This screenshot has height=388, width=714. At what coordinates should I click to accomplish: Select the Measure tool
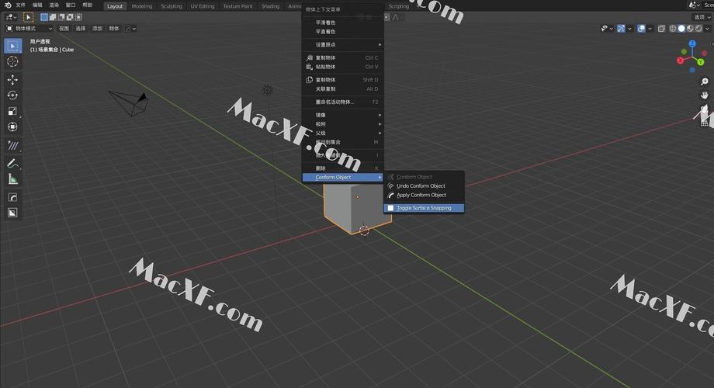12,179
